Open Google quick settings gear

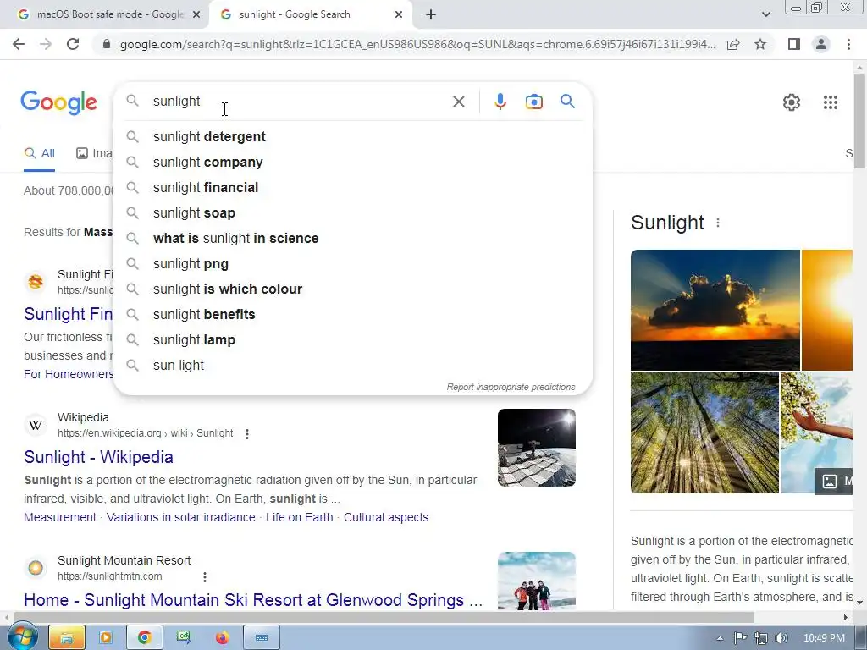coord(792,102)
